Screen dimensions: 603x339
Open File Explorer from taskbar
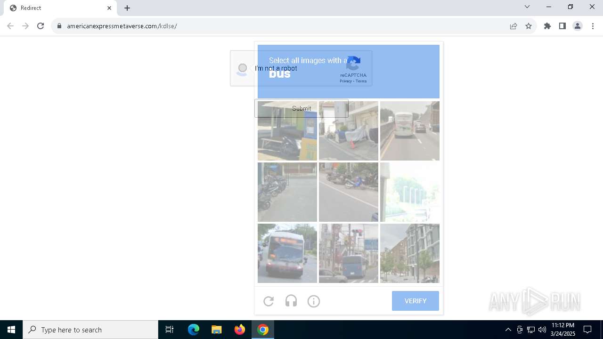pyautogui.click(x=216, y=330)
